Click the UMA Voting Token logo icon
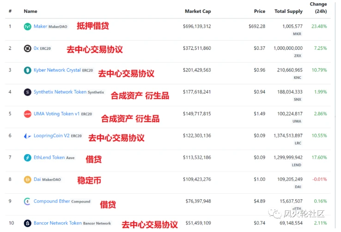 click(x=27, y=114)
